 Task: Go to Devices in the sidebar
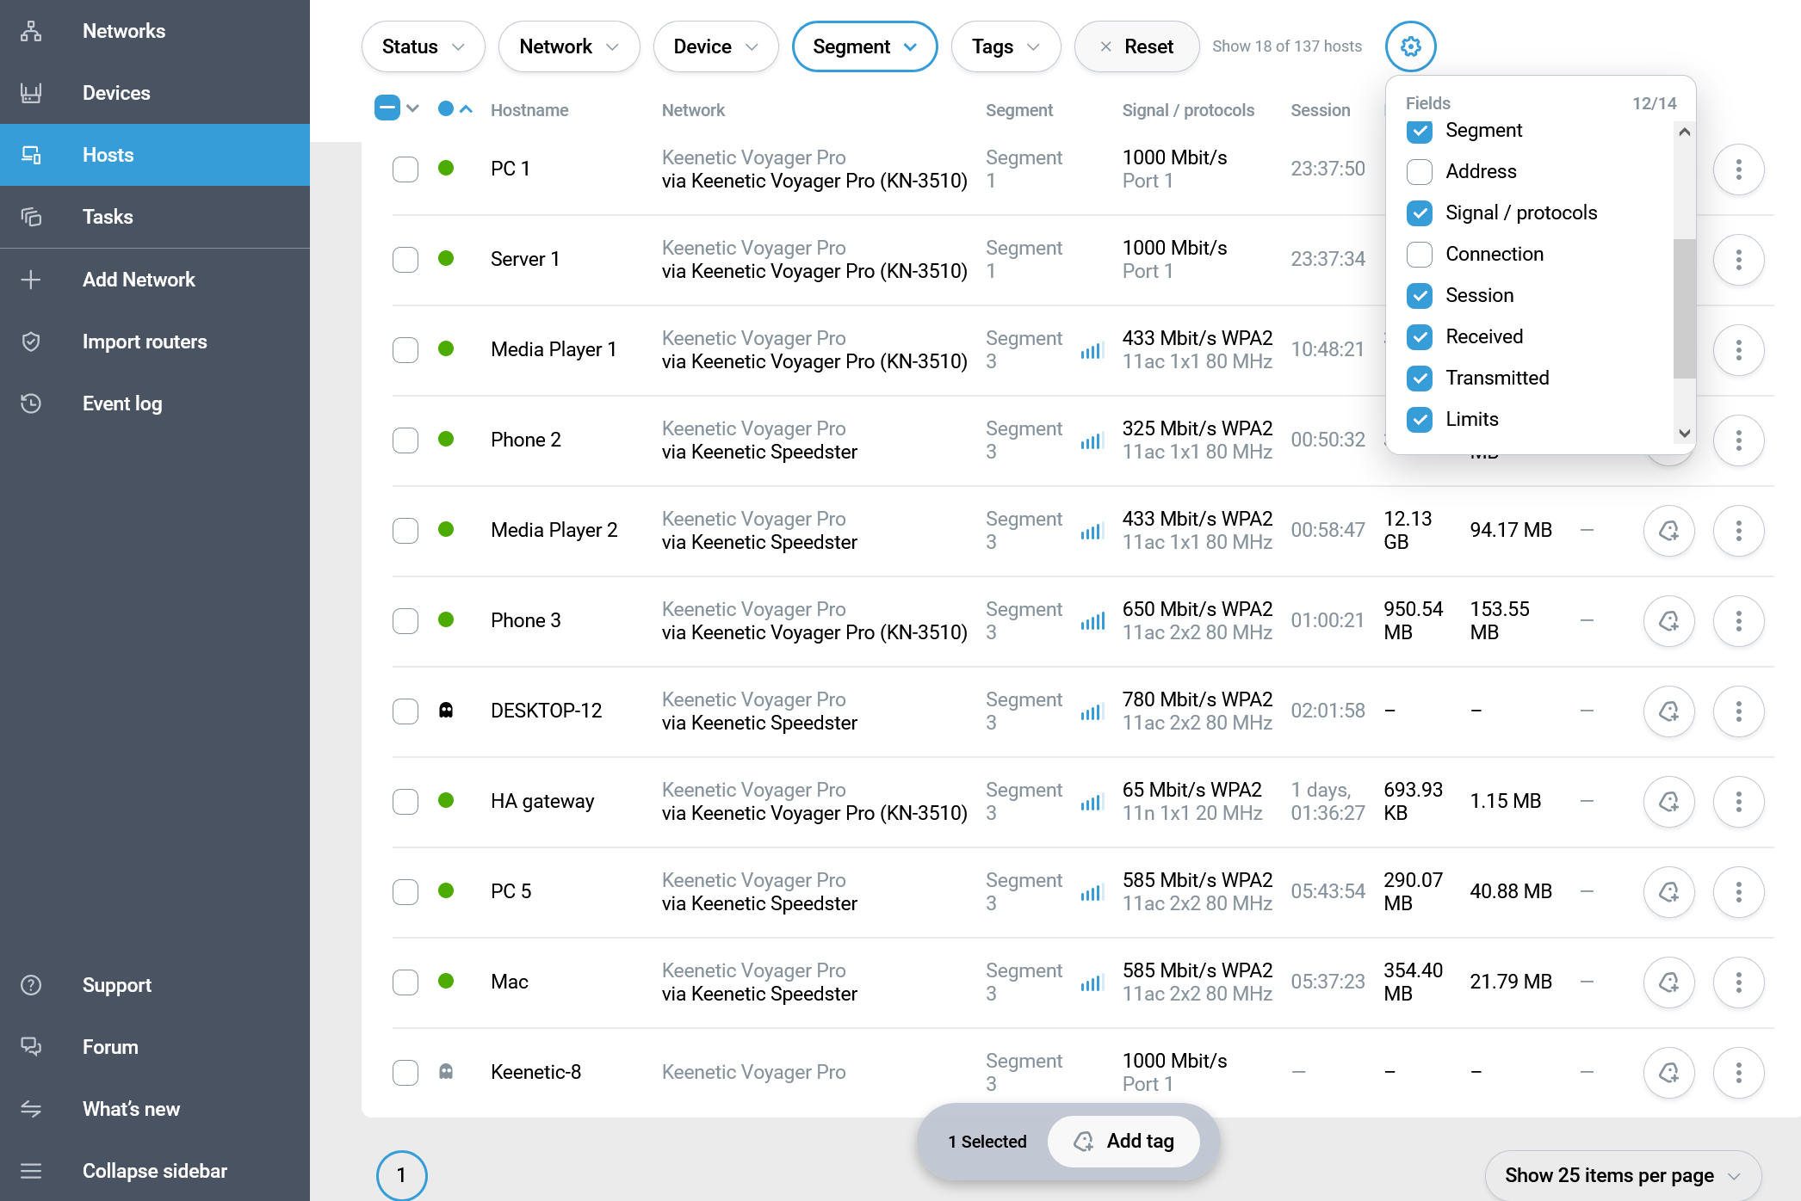116,93
